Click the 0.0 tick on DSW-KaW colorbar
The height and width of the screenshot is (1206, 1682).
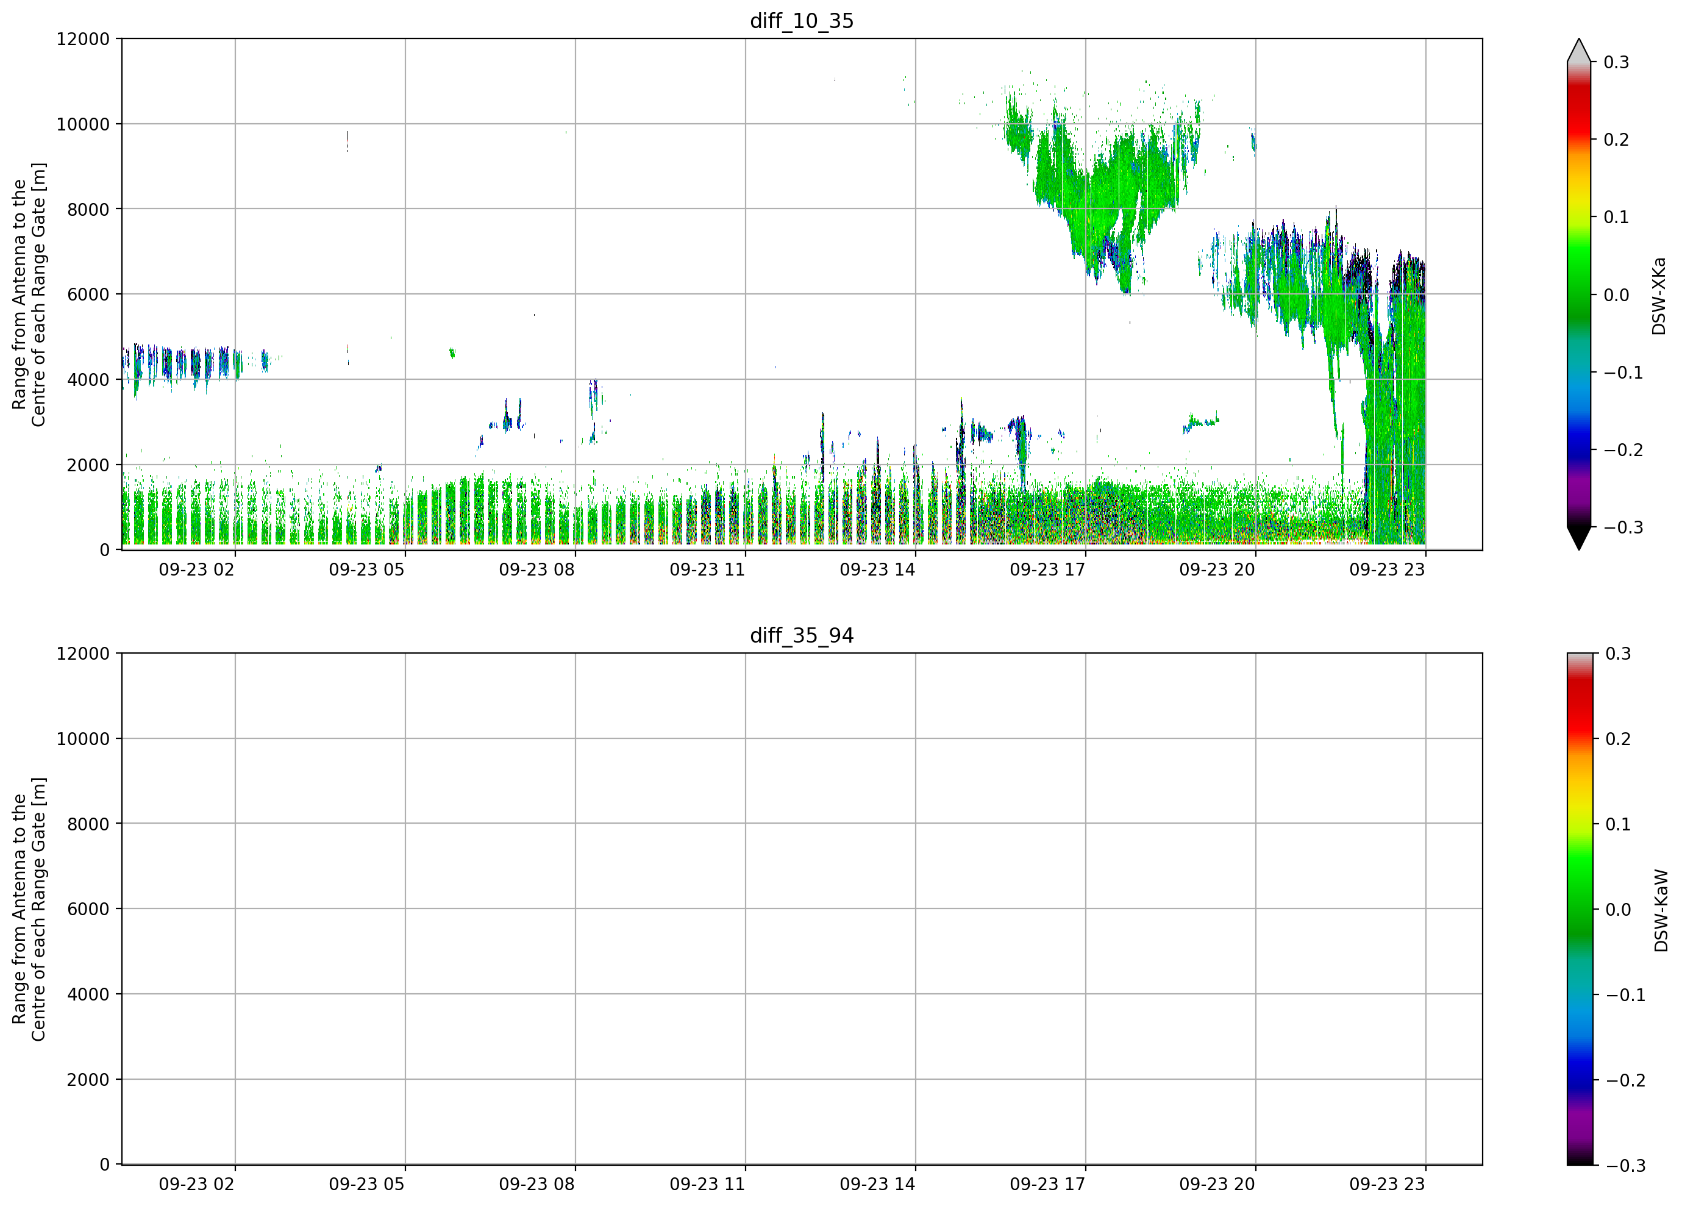pyautogui.click(x=1618, y=909)
